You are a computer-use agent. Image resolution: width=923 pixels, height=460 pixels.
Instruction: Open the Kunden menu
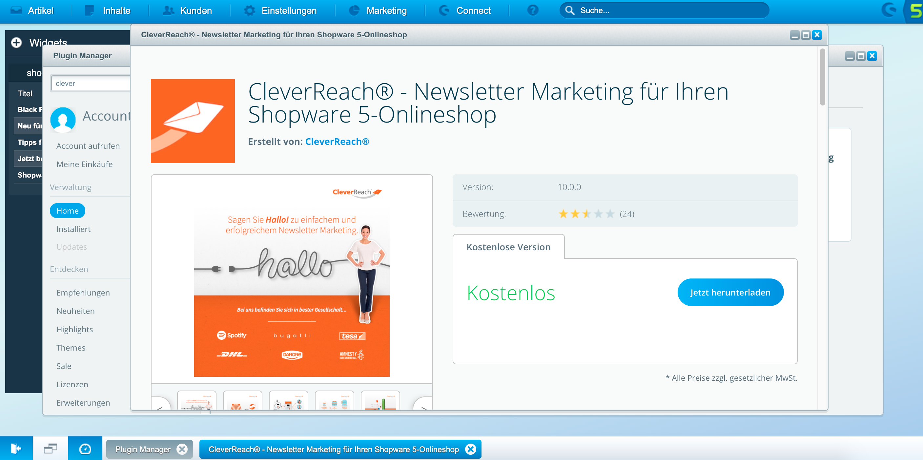tap(188, 11)
